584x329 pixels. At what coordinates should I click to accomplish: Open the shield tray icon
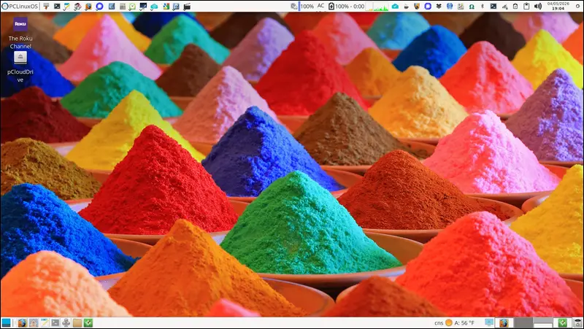pos(417,7)
